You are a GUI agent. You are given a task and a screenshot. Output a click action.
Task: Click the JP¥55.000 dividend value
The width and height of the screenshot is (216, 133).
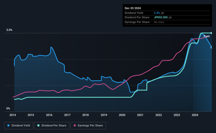click(x=161, y=18)
